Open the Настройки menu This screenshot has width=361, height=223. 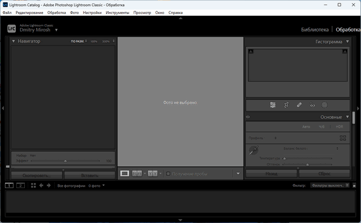pyautogui.click(x=93, y=12)
